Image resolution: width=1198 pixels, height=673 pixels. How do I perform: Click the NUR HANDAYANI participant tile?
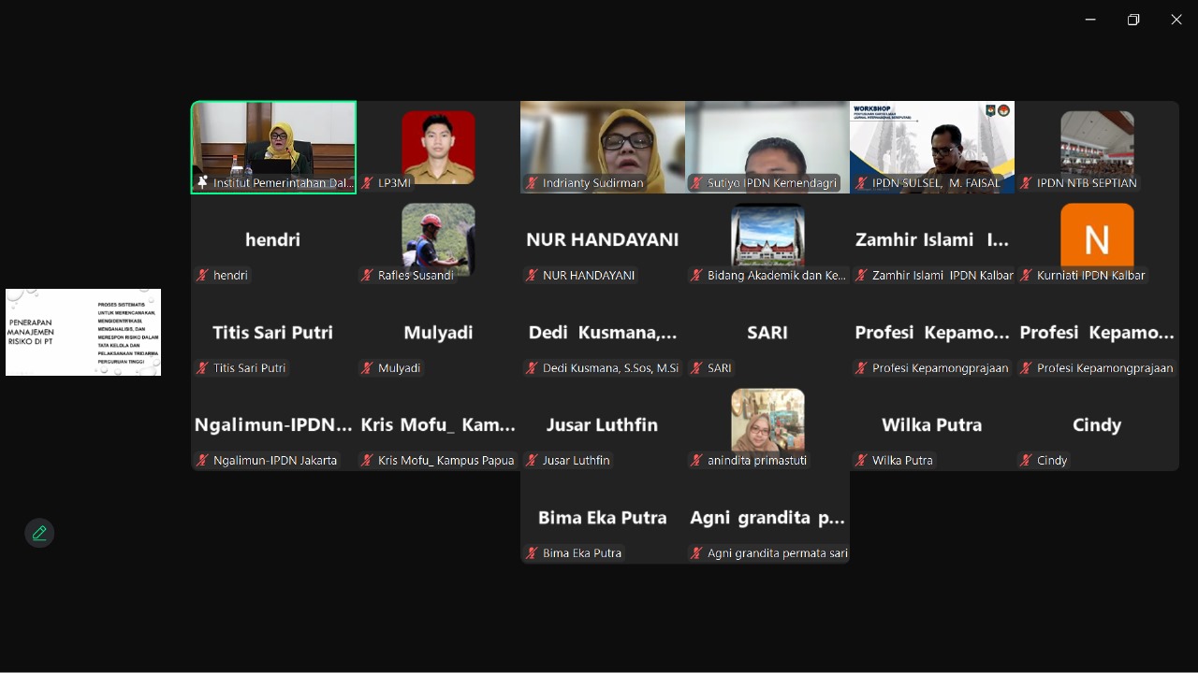(x=603, y=239)
